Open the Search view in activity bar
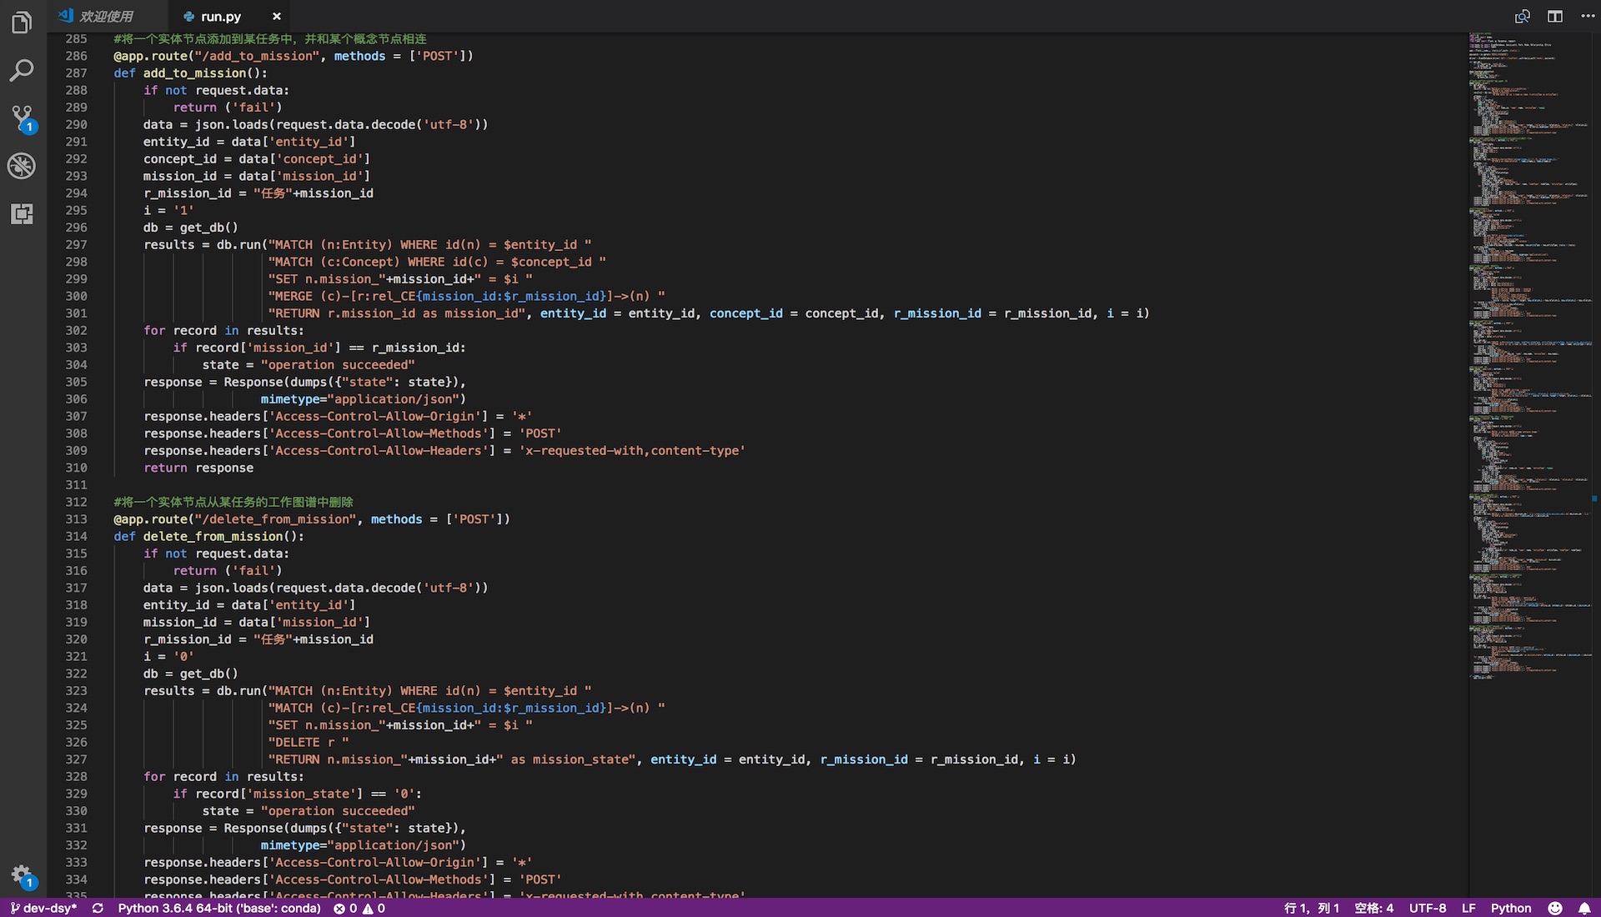The width and height of the screenshot is (1601, 917). 22,71
